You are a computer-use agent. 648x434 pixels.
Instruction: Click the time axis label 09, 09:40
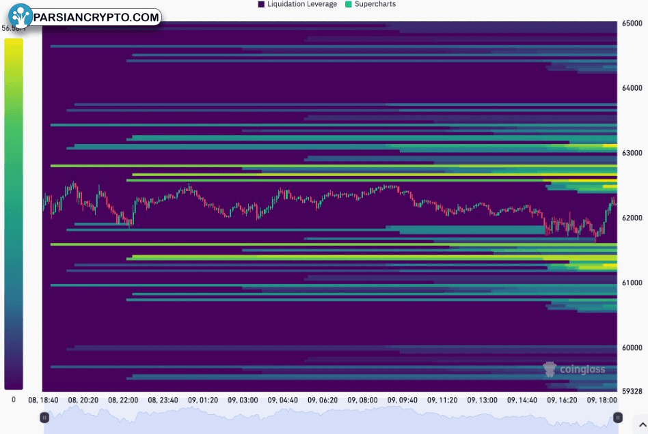402,400
